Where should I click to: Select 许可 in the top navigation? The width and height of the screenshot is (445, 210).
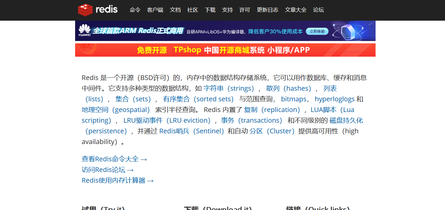(x=245, y=10)
